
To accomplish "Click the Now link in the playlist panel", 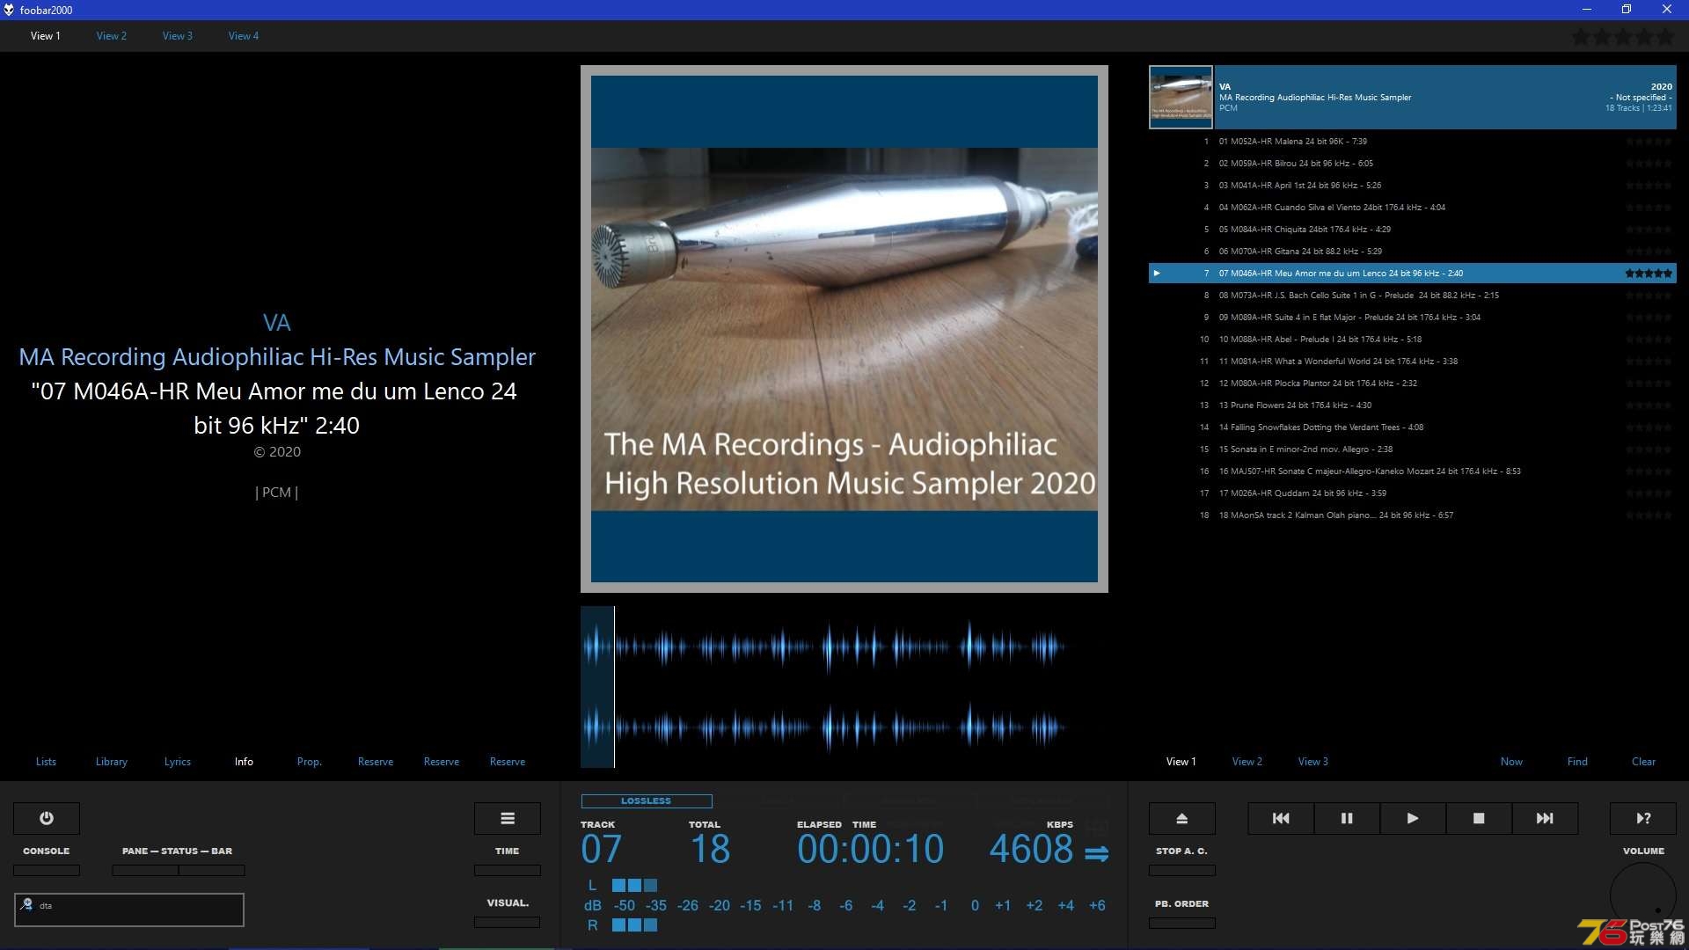I will pyautogui.click(x=1511, y=762).
